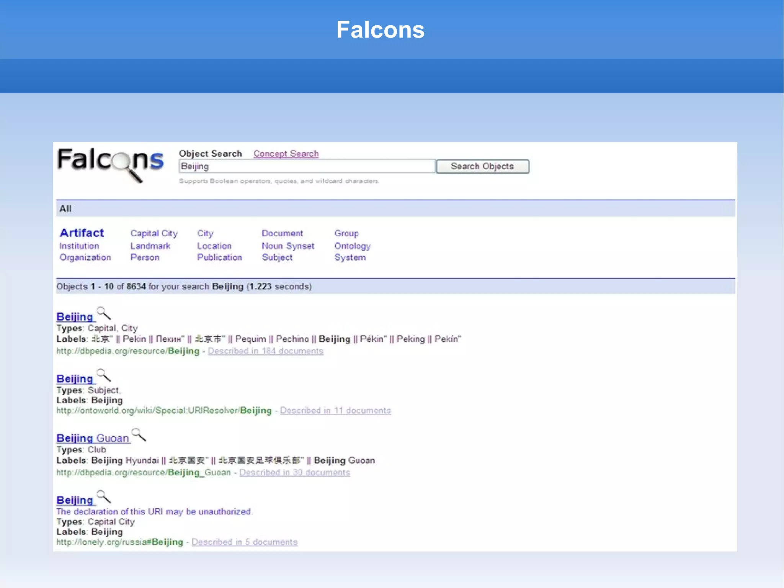
Task: Filter results by Capital City
Action: (x=154, y=233)
